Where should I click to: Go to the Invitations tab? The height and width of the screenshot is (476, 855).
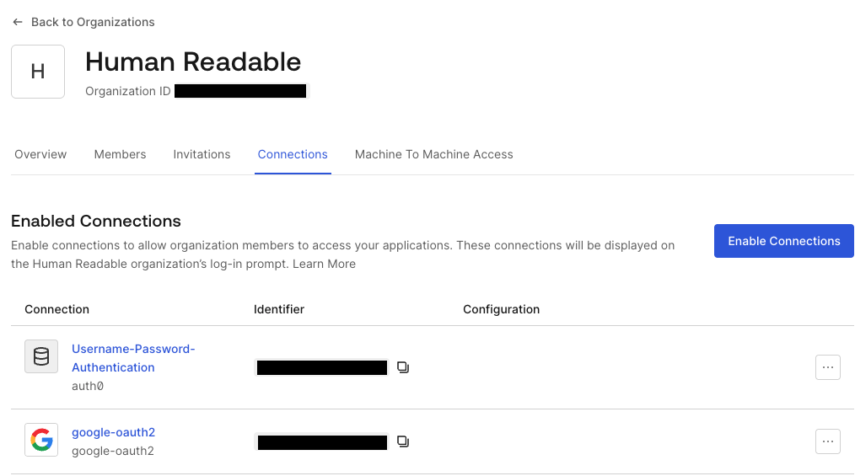click(202, 155)
